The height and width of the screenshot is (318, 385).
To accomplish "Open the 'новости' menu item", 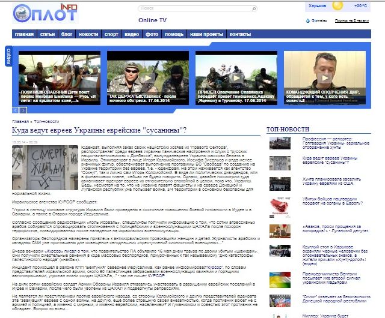I will (88, 34).
